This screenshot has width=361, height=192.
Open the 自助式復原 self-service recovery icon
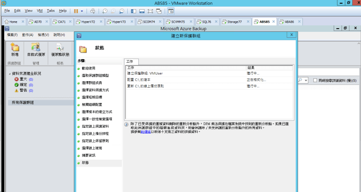point(36,47)
